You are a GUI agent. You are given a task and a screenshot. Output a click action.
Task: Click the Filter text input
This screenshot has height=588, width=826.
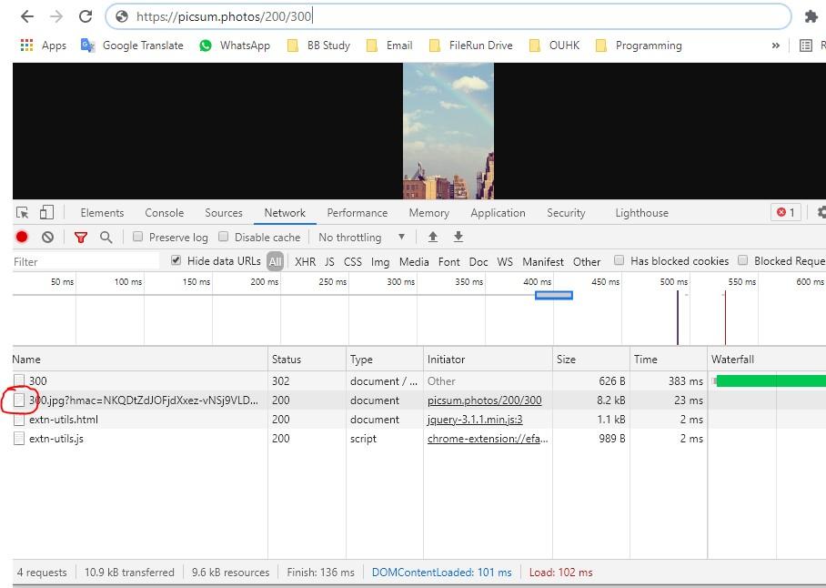86,261
